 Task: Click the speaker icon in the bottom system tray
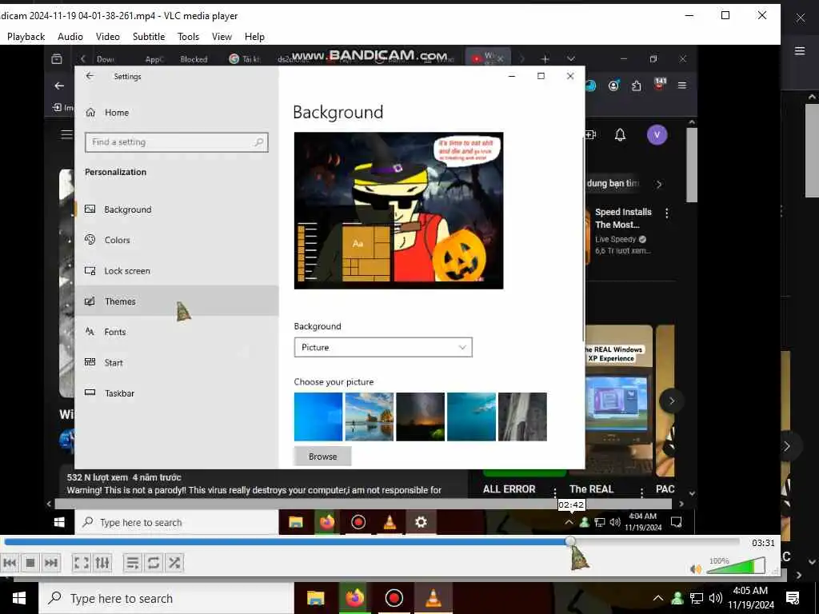tap(716, 598)
